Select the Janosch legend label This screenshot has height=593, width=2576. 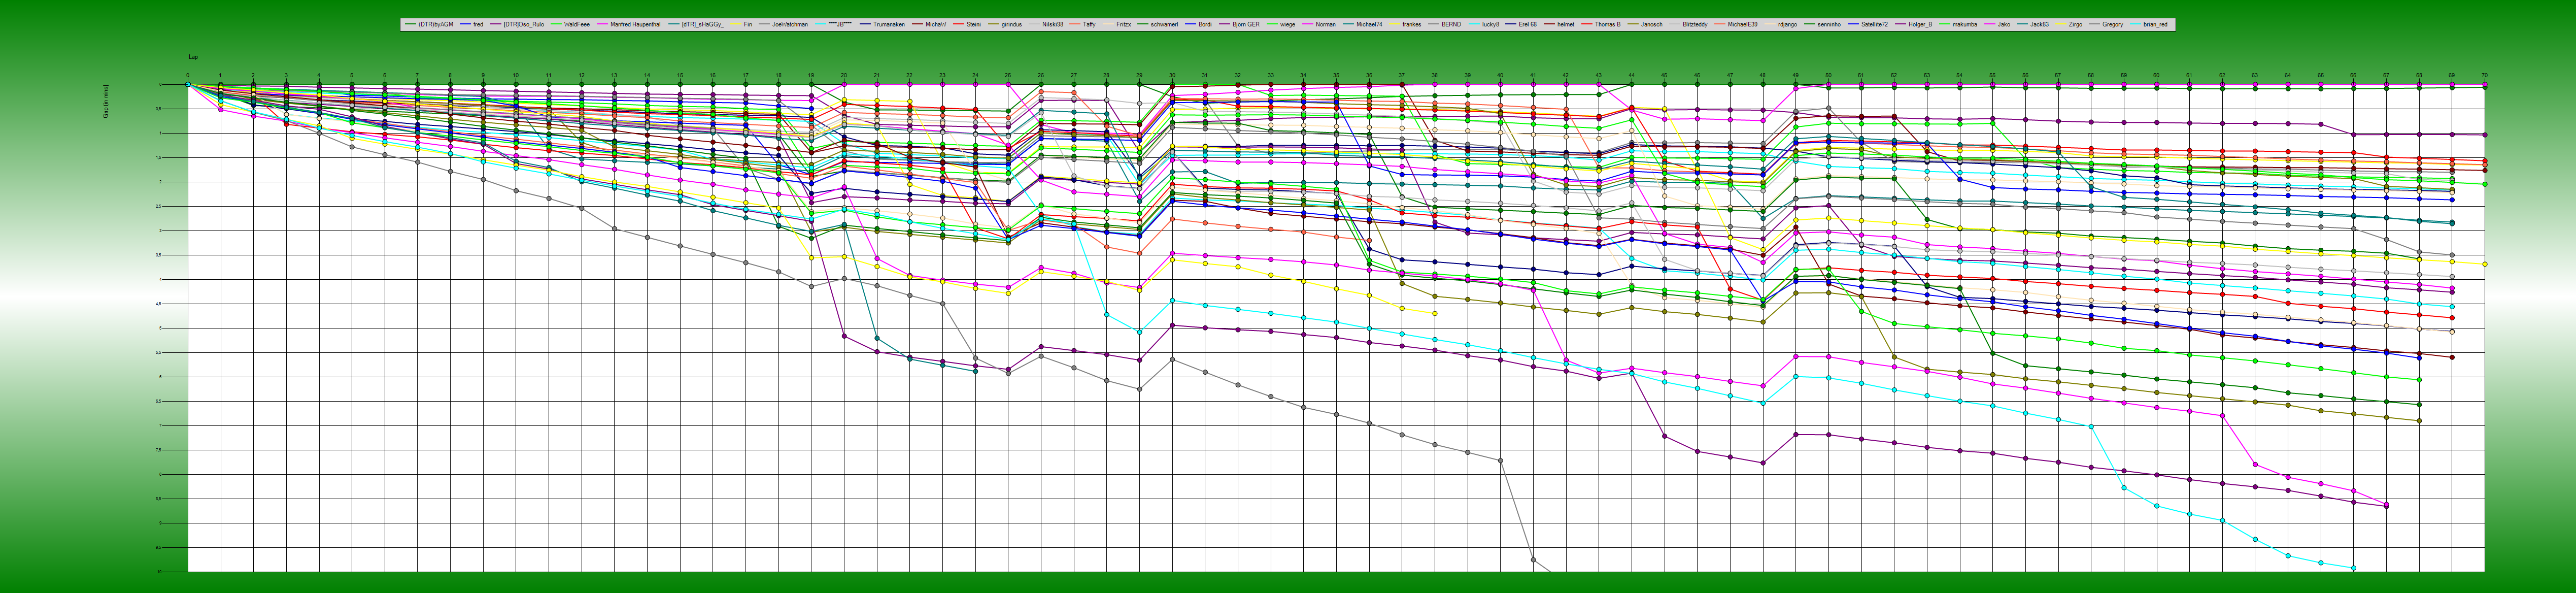[1652, 24]
